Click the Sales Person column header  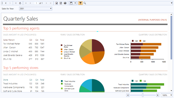tap(9, 40)
